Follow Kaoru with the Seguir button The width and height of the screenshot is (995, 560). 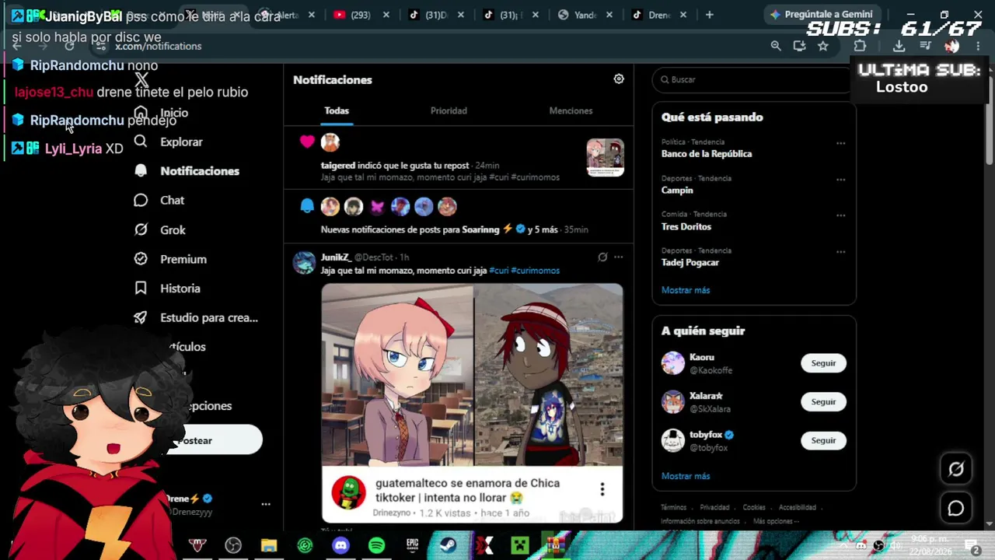(823, 363)
